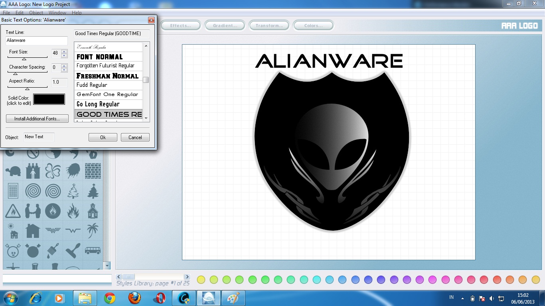The image size is (545, 306).
Task: Decrease Character Spacing with down stepper arrow
Action: click(64, 70)
